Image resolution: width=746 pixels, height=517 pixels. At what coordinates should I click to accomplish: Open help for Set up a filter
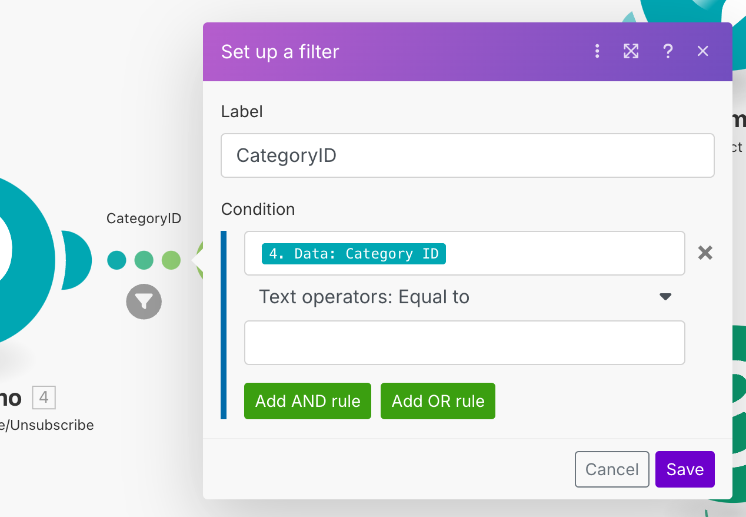[x=668, y=51]
